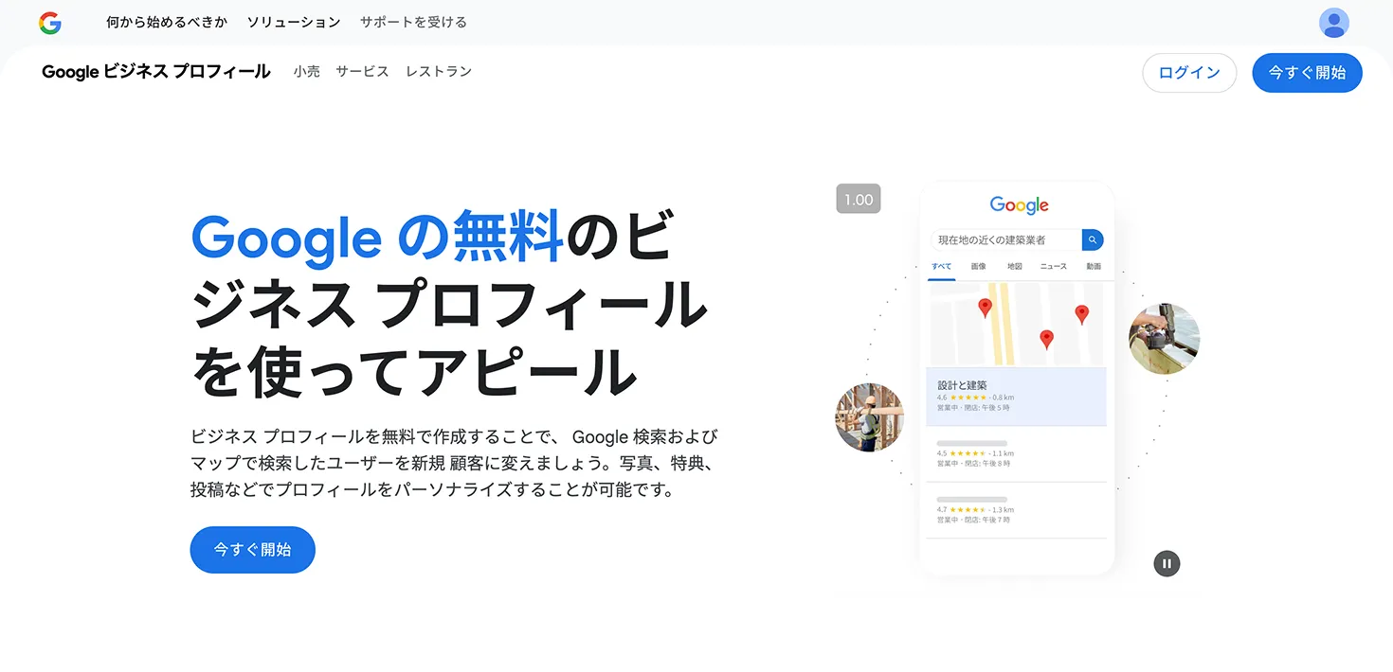The image size is (1393, 672).
Task: Click 今すぐ開始 button in header
Action: (1307, 73)
